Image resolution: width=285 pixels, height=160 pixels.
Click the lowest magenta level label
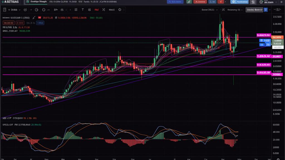[264, 72]
